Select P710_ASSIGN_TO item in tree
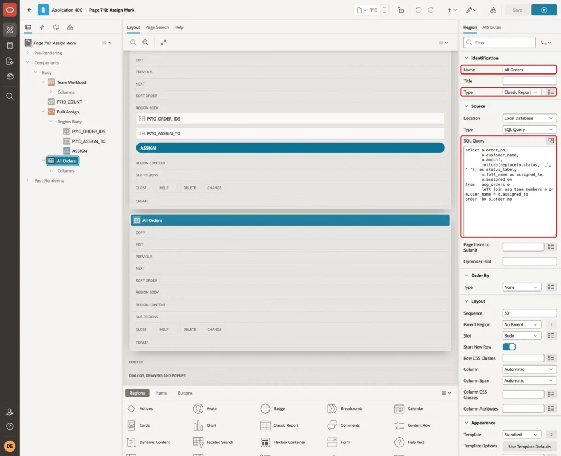Viewport: 561px width, 456px height. point(89,141)
